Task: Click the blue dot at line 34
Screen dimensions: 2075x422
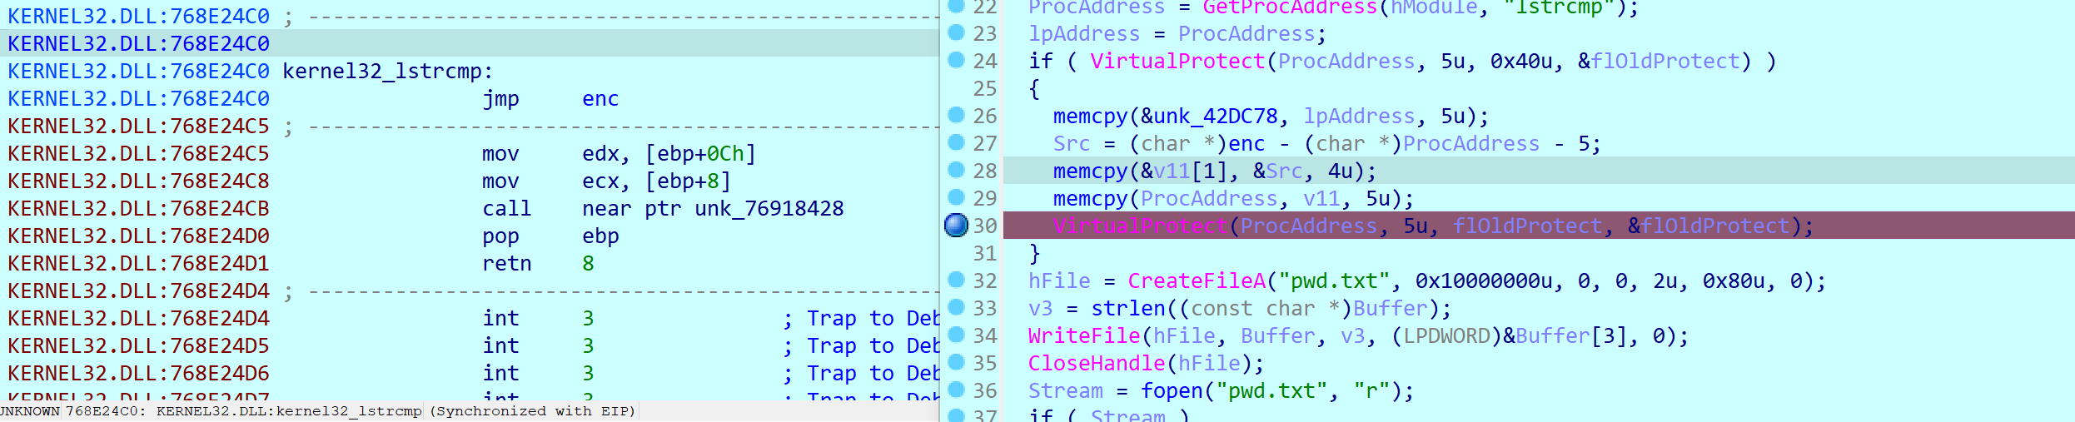Action: click(957, 335)
